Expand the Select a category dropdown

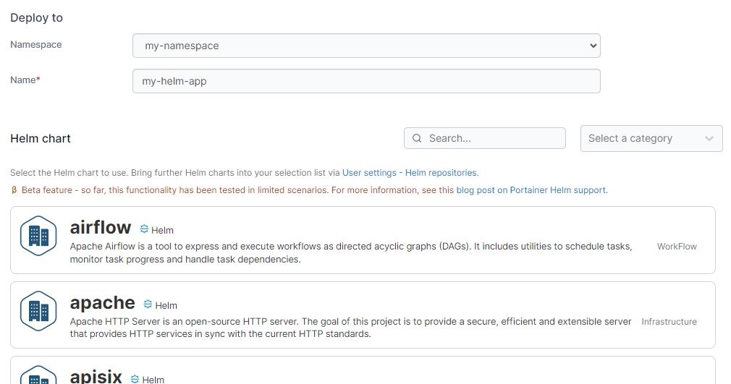651,139
